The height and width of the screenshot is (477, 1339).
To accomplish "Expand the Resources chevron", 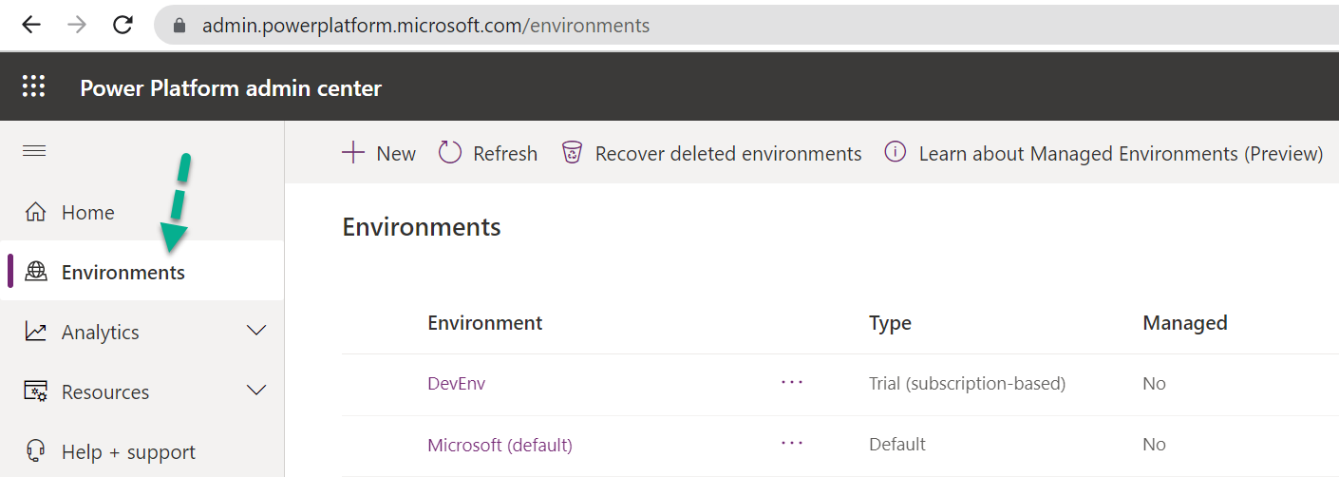I will coord(256,391).
